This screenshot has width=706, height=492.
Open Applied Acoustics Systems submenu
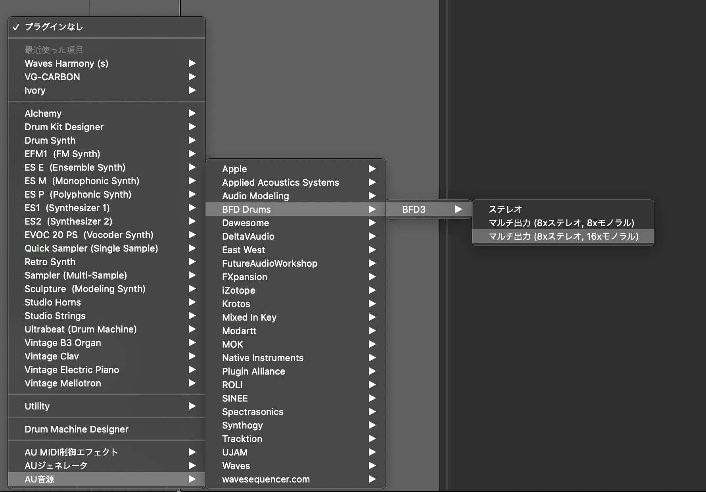click(x=295, y=183)
